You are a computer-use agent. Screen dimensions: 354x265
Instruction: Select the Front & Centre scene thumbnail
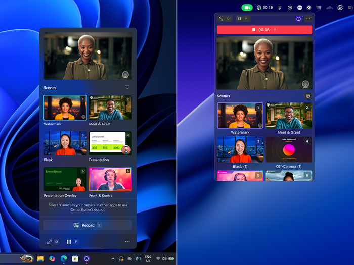click(x=110, y=179)
